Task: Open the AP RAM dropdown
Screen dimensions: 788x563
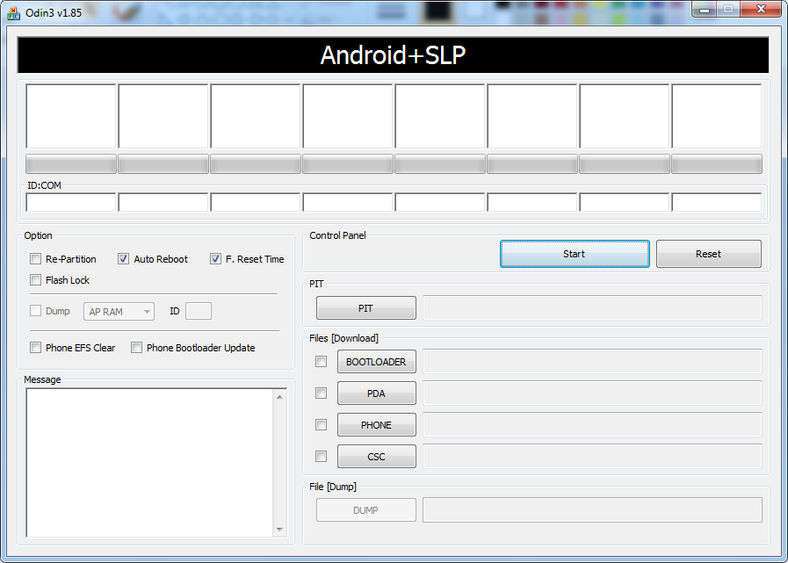Action: coord(119,312)
